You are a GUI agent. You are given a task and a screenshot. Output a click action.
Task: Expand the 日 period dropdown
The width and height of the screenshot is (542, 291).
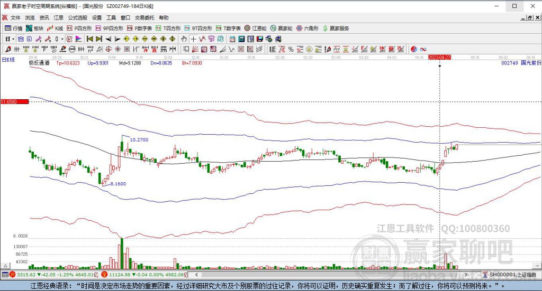pos(13,39)
